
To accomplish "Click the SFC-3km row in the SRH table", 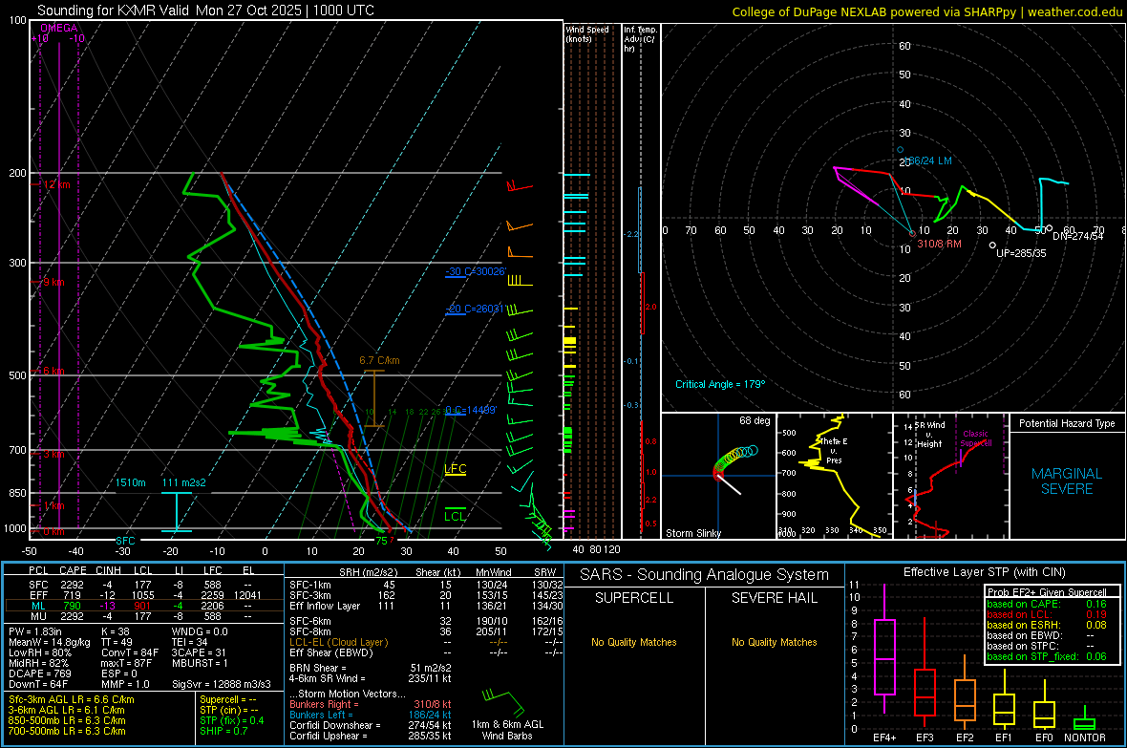I will tap(426, 595).
